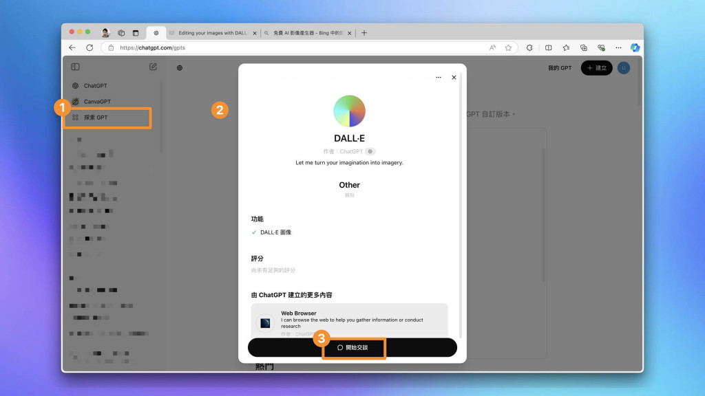The width and height of the screenshot is (705, 396).
Task: Reload the page with the refresh icon
Action: tap(90, 47)
